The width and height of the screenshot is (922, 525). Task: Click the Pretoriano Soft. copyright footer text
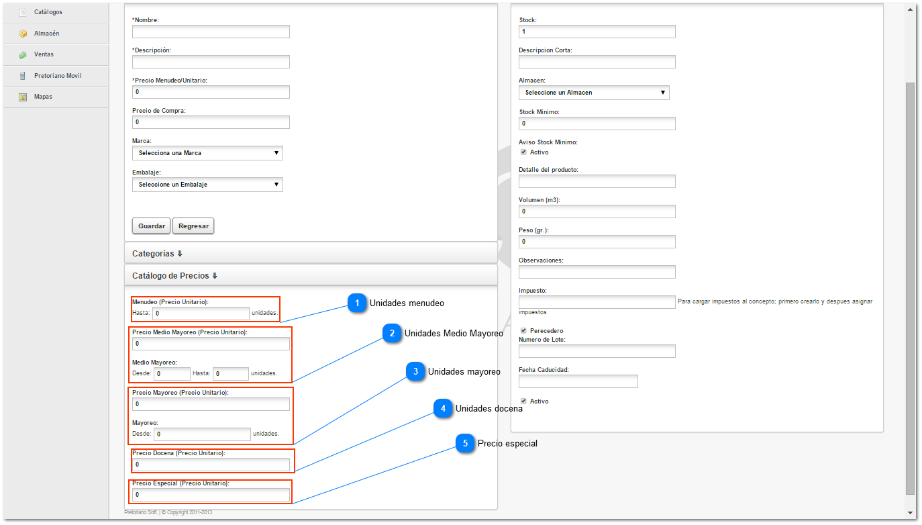pyautogui.click(x=168, y=512)
